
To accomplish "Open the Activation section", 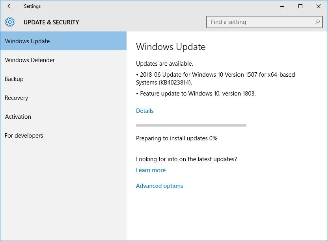I will point(63,117).
